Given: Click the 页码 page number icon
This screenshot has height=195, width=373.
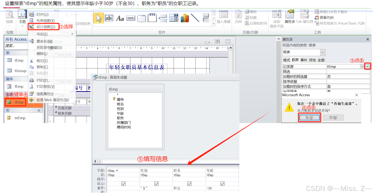Looking at the screenshot, I should (x=238, y=17).
